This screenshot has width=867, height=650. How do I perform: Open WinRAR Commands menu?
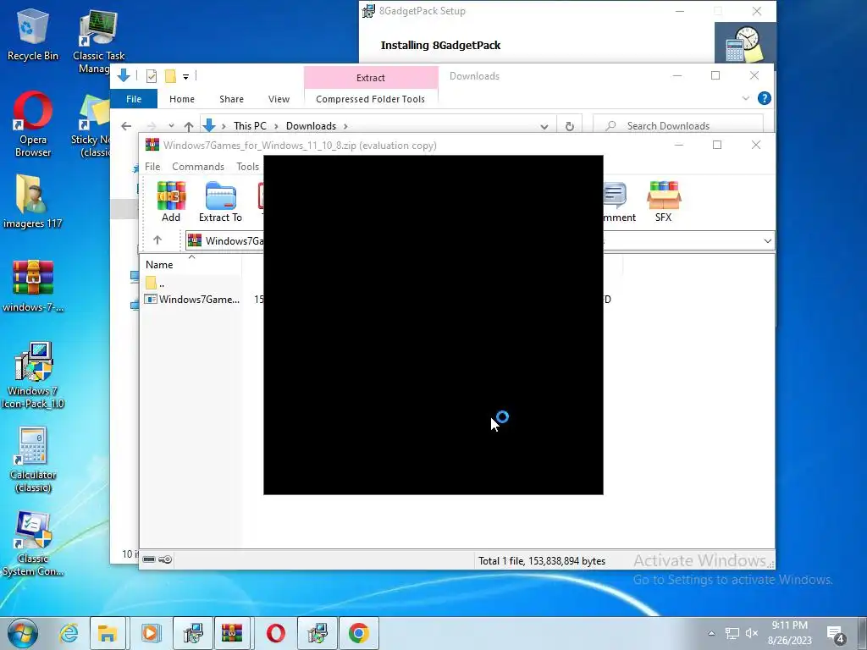point(198,167)
